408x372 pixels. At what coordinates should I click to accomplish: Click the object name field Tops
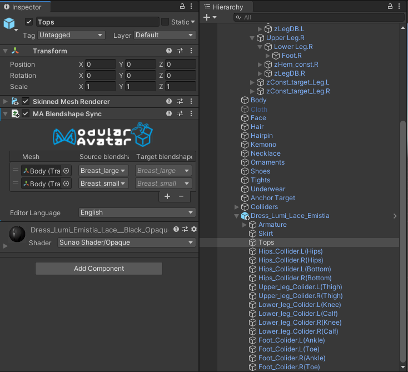(98, 22)
